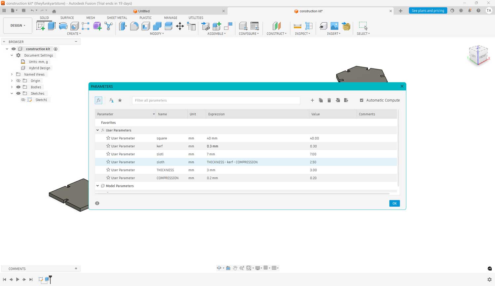
Task: Select the Offset Plane construct tool
Action: tap(276, 26)
